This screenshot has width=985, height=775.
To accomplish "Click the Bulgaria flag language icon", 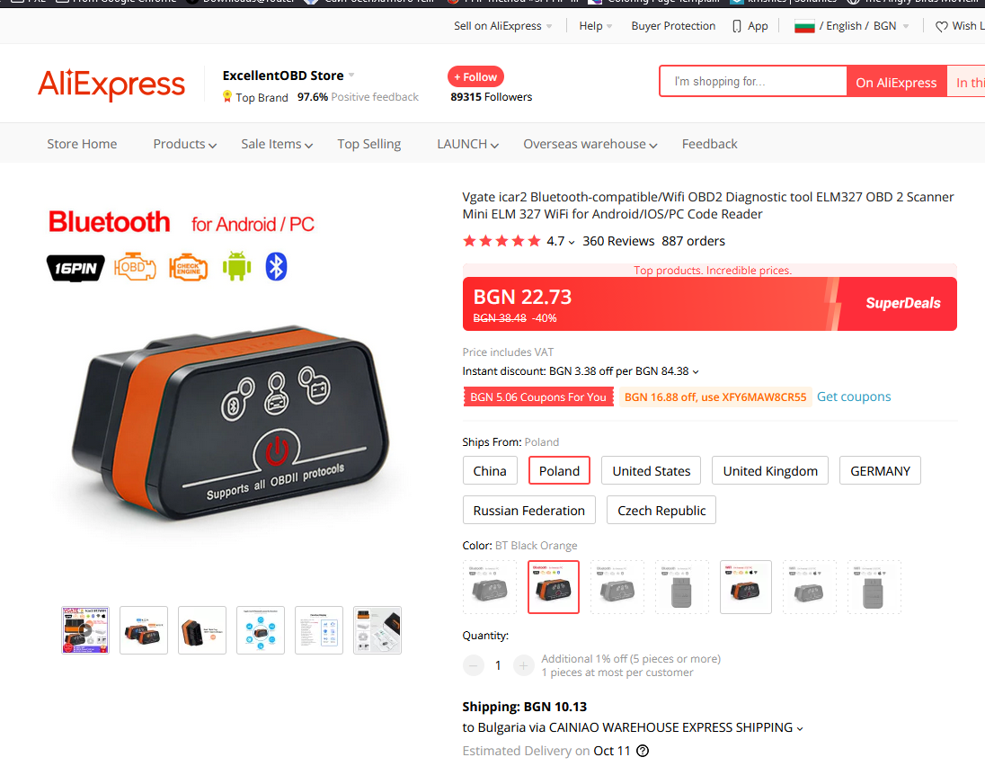I will pos(804,26).
